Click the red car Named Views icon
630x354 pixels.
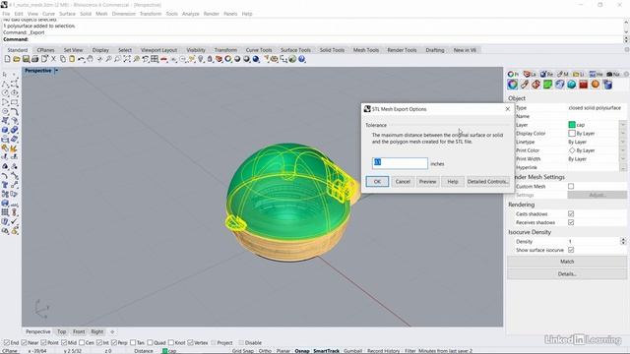pyautogui.click(x=164, y=59)
